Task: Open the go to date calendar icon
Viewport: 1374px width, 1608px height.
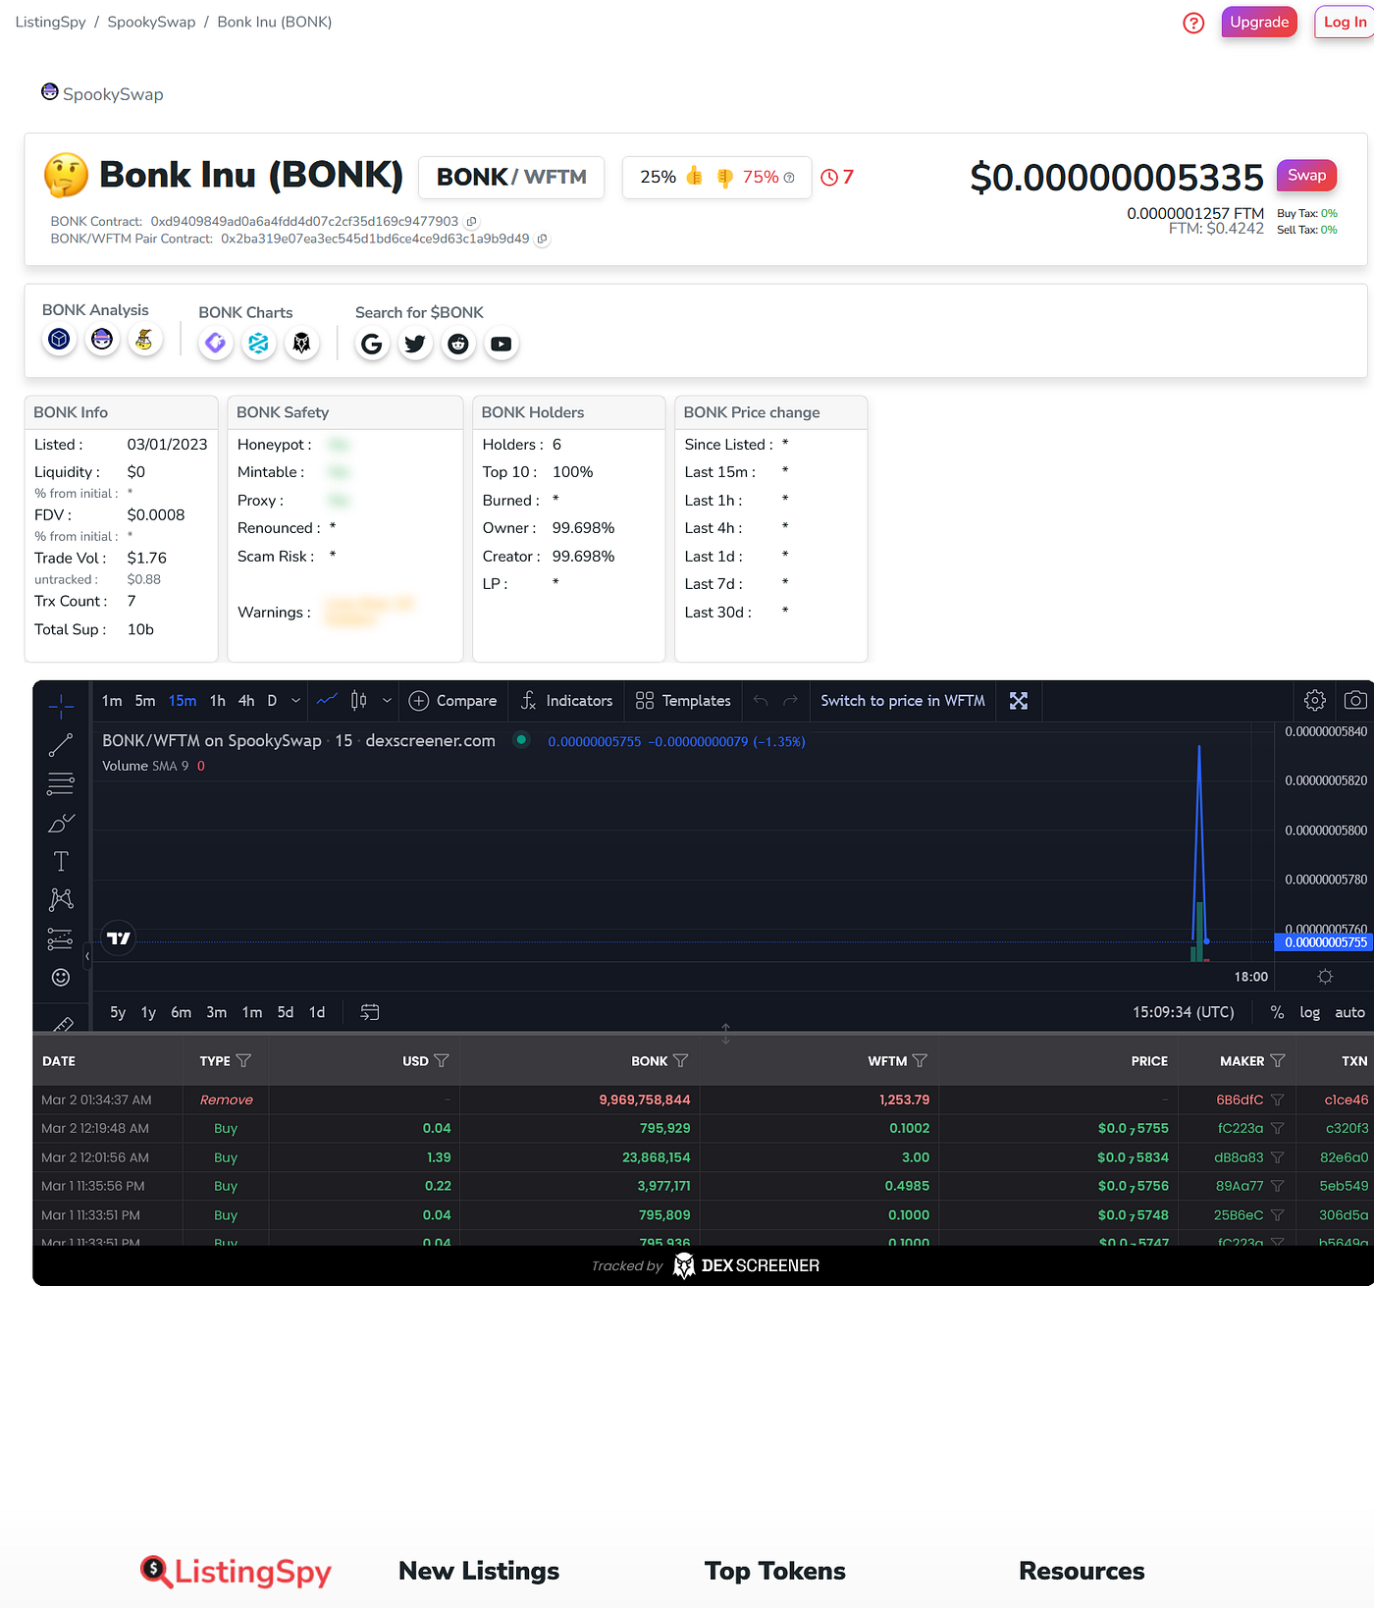Action: click(370, 1012)
